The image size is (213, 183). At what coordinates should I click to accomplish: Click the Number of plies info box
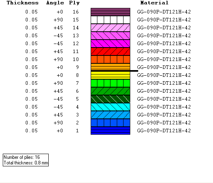coord(26,160)
